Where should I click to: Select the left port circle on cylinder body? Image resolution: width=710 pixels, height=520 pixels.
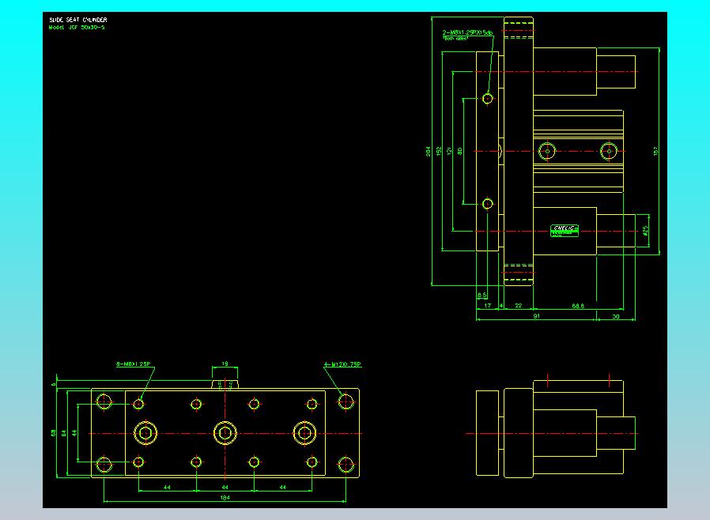pyautogui.click(x=546, y=151)
